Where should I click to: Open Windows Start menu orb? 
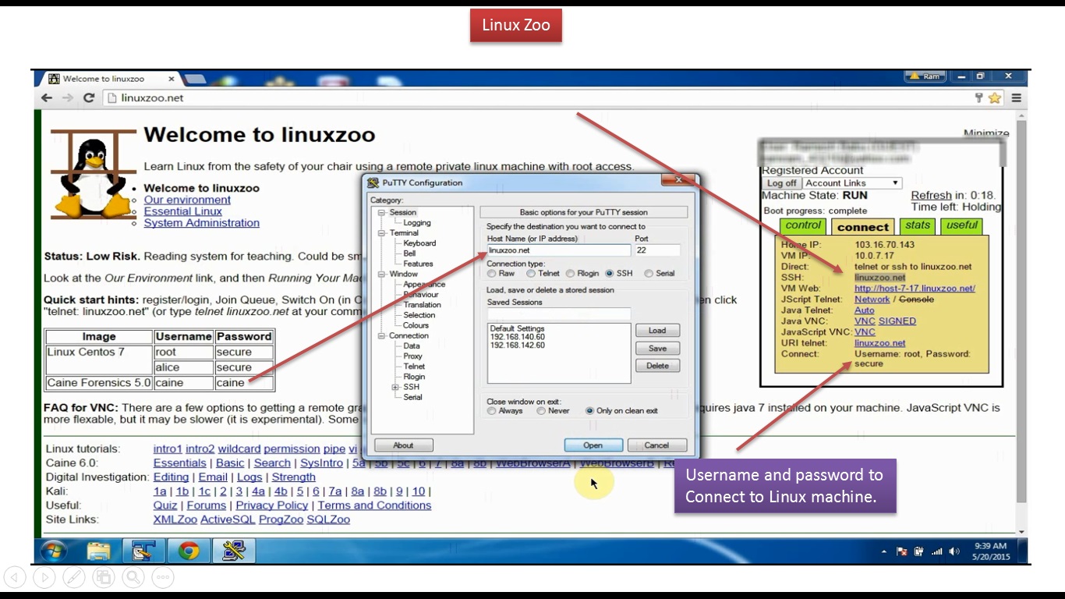pyautogui.click(x=53, y=551)
